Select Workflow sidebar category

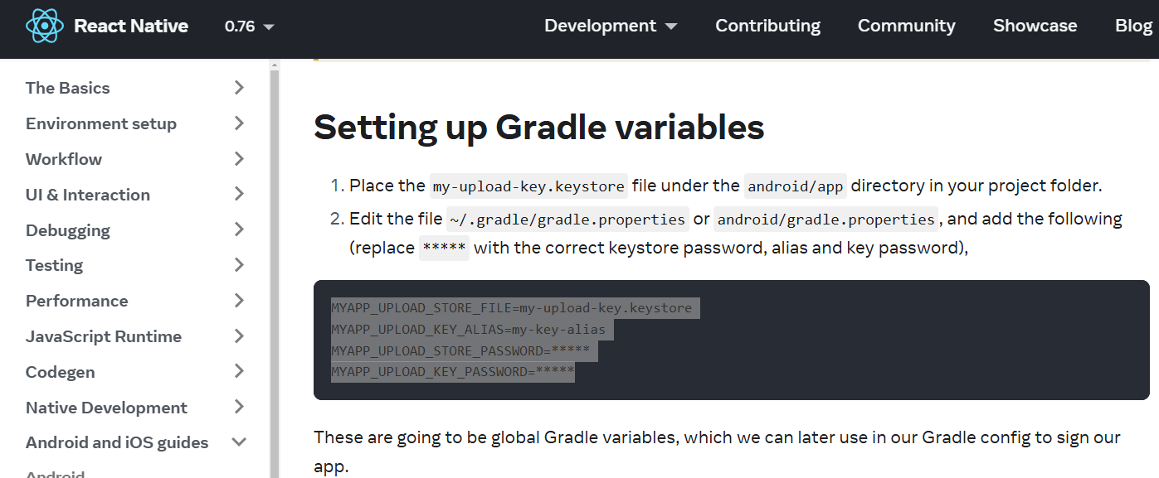pos(64,159)
